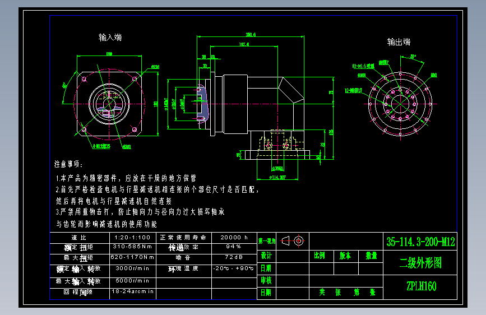Viewport: 486px width, 315px height.
Task: Click the 额定输入转数 label cell
Action: click(x=80, y=270)
